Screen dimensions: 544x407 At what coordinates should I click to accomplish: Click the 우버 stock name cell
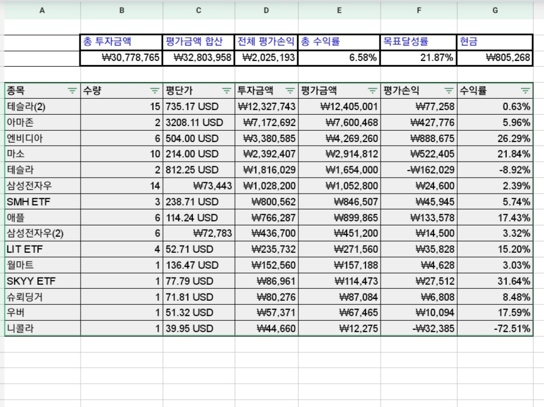point(43,313)
